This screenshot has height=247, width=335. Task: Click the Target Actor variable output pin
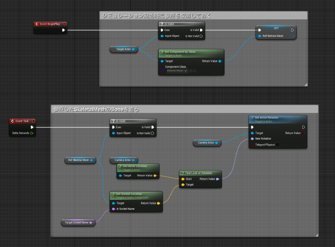pos(133,49)
